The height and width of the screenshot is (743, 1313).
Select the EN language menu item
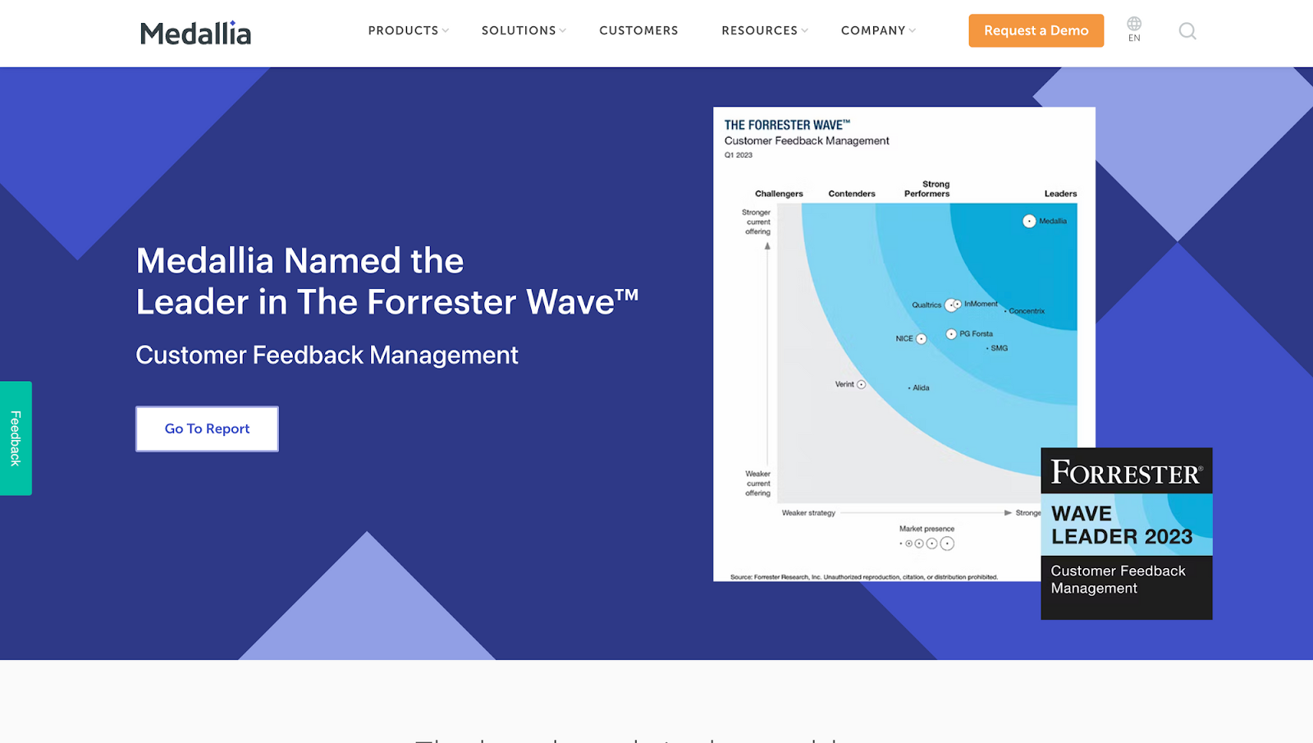point(1133,38)
